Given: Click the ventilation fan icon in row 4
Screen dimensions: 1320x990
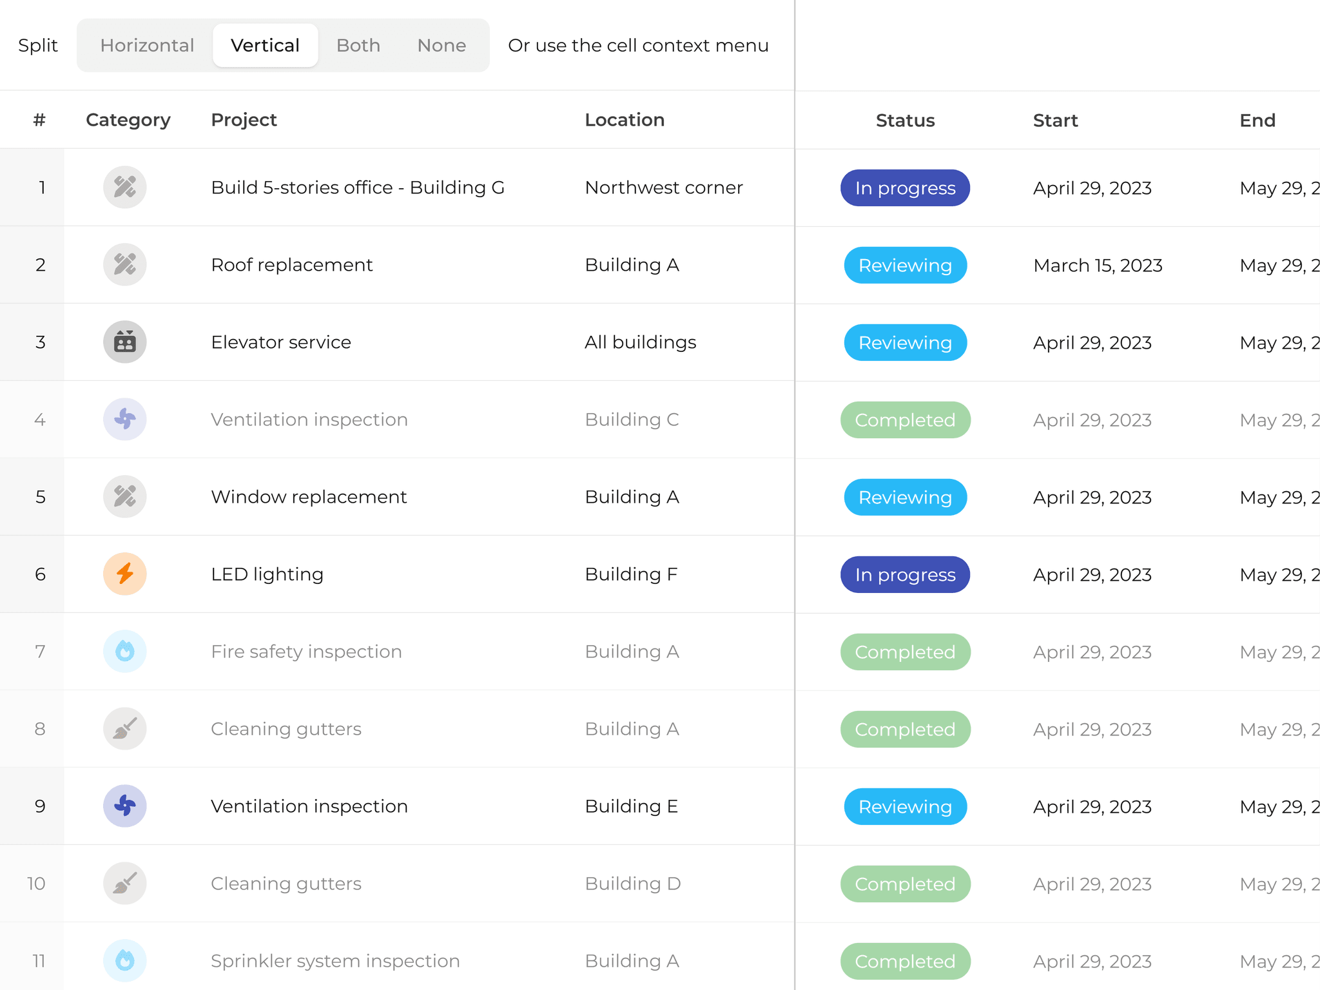Looking at the screenshot, I should pos(124,420).
